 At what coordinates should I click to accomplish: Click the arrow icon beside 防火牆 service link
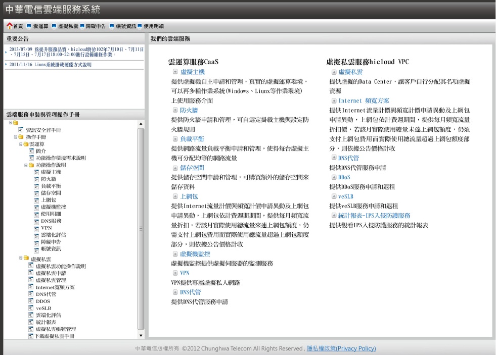click(x=175, y=110)
